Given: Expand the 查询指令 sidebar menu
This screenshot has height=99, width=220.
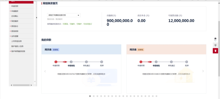Looking at the screenshot, I should (x=21, y=26).
